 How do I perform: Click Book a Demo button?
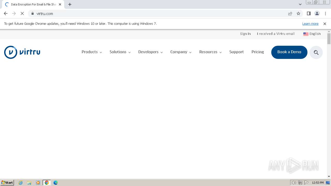(289, 52)
